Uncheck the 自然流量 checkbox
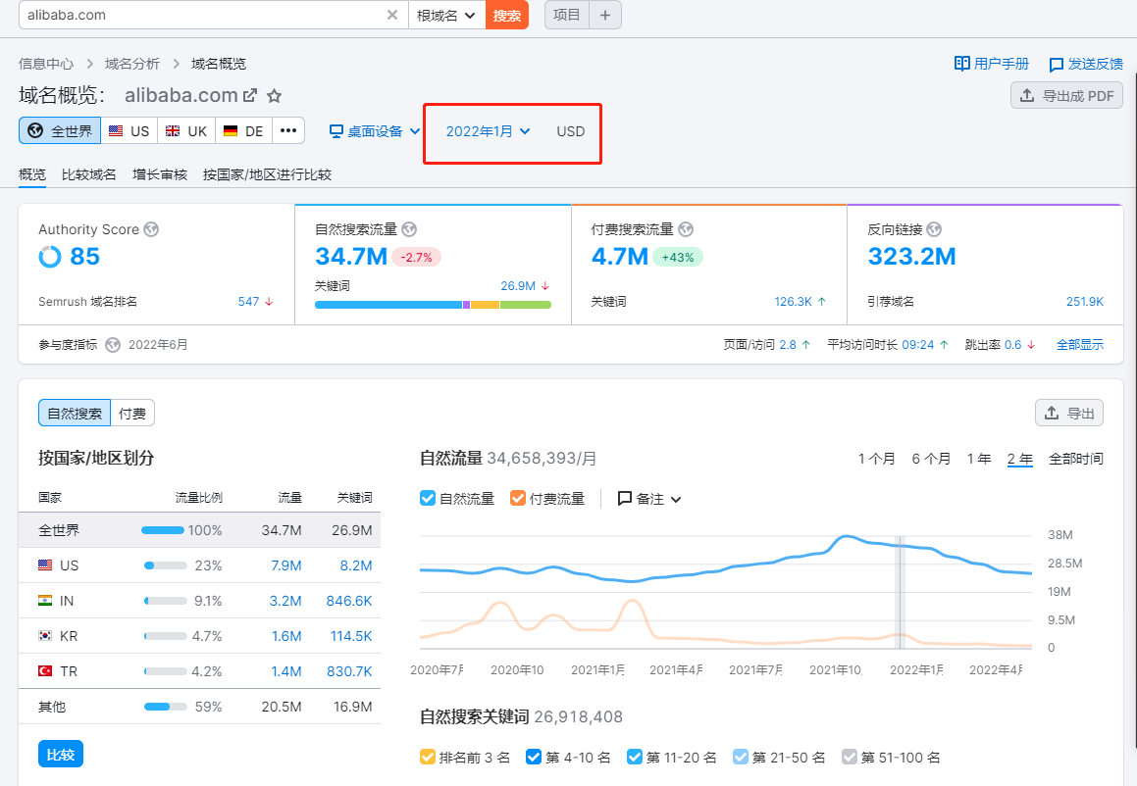 point(428,498)
